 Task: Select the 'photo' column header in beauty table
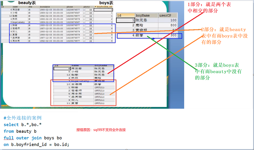[x=88, y=7]
